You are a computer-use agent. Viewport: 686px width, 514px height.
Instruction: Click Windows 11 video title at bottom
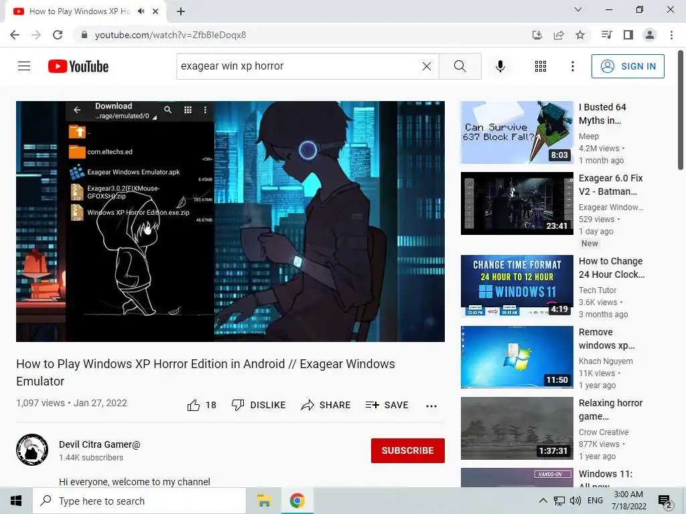click(x=606, y=479)
